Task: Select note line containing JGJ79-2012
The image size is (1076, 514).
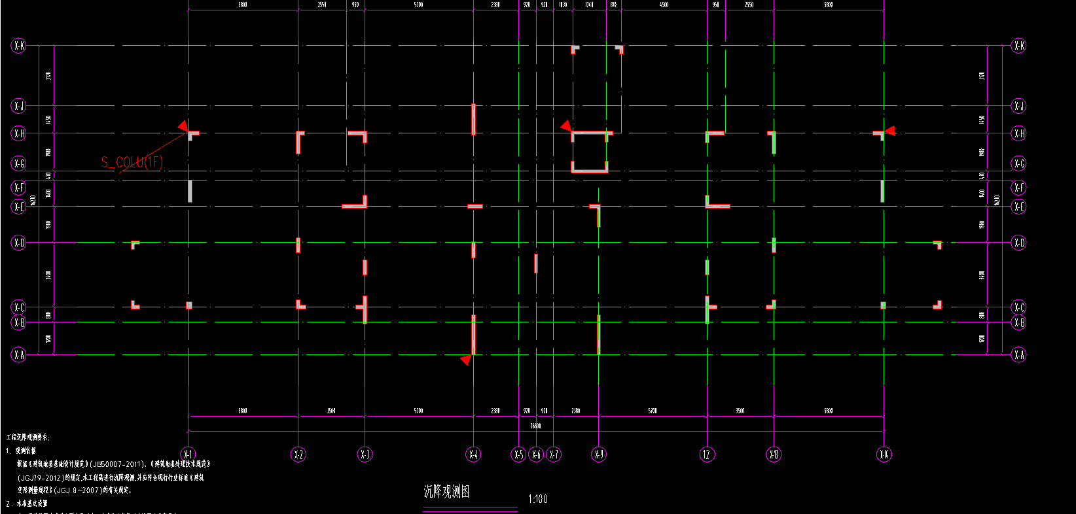Action: point(111,477)
